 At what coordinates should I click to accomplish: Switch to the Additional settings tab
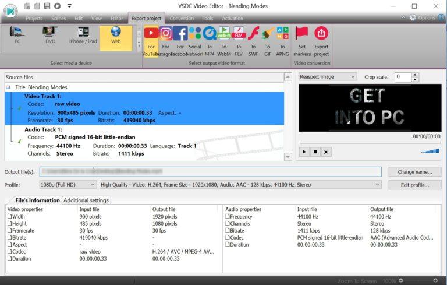pos(86,200)
